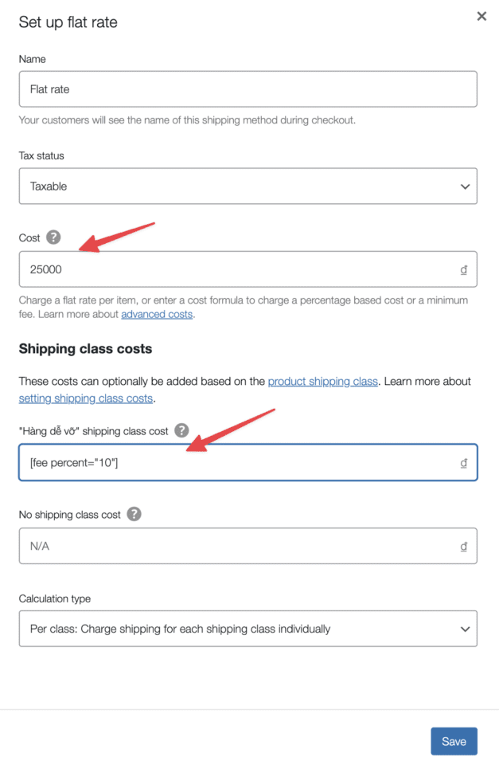
Task: Close the Set up flat rate dialog
Action: click(x=481, y=16)
